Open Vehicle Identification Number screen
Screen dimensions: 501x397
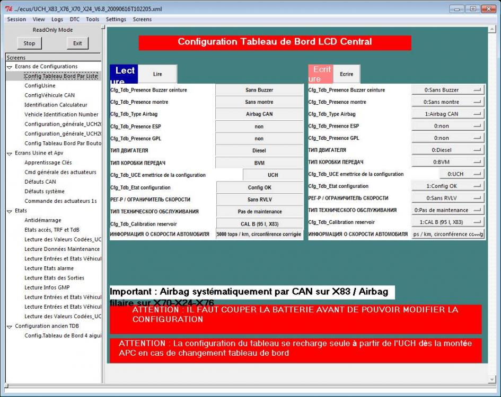click(x=61, y=114)
